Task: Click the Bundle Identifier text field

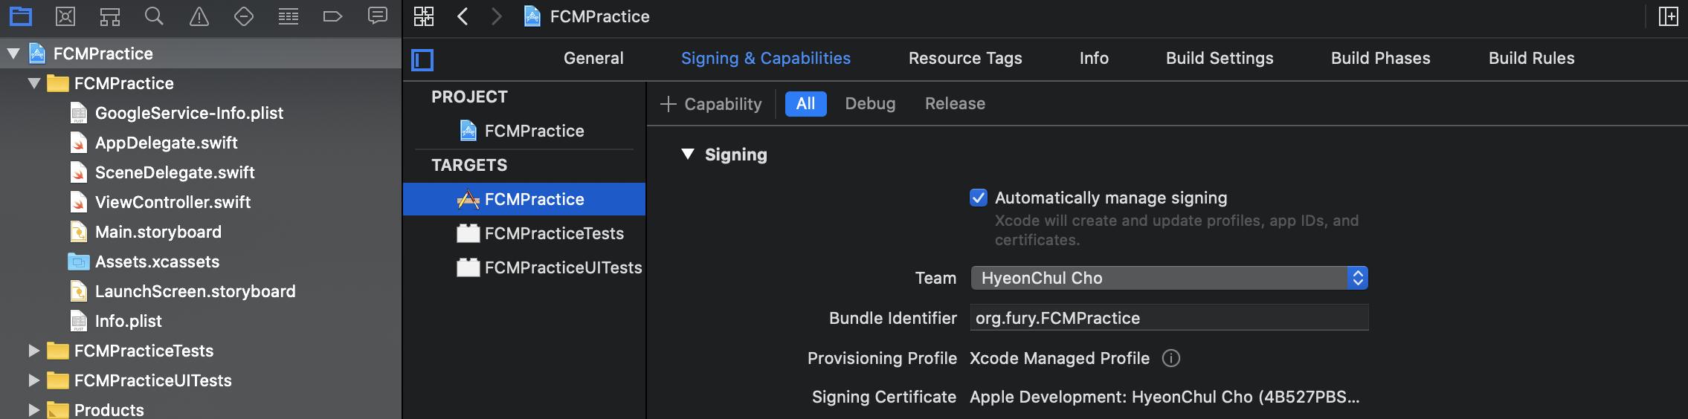Action: [x=1169, y=318]
